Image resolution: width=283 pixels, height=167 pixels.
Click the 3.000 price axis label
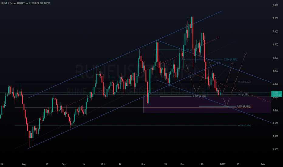click(x=275, y=136)
